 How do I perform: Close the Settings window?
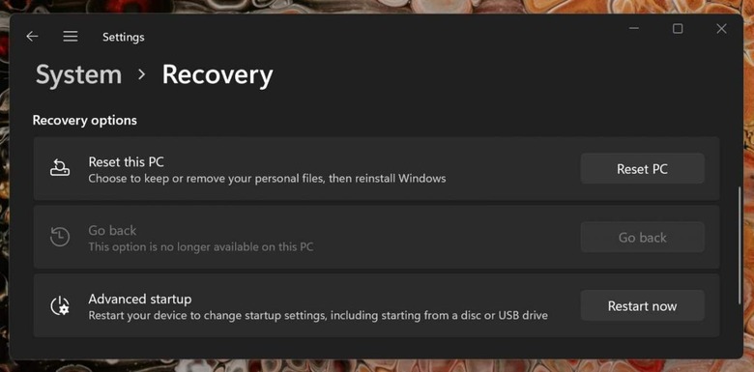(x=721, y=28)
